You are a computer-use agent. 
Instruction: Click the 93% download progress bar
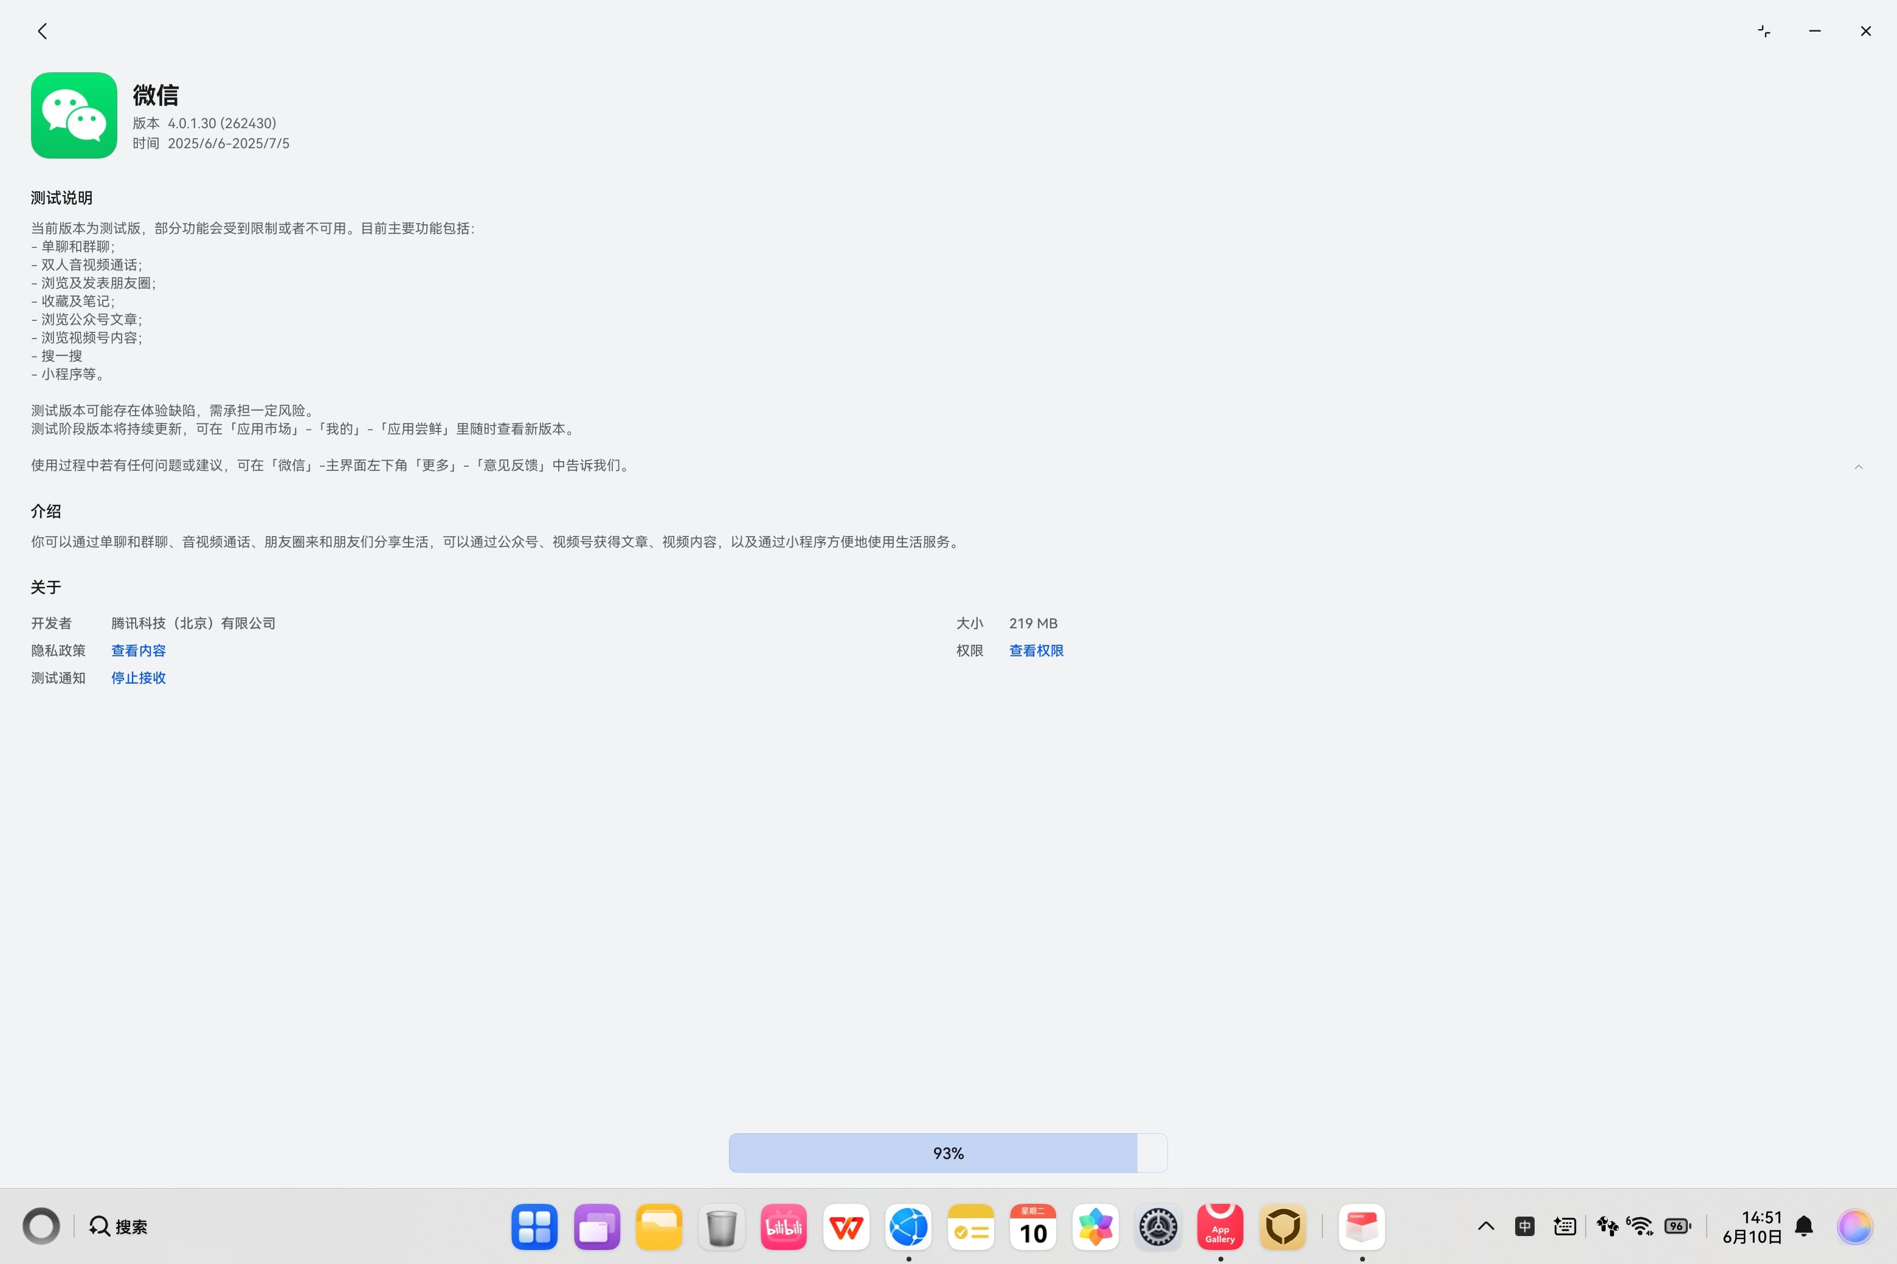click(x=948, y=1153)
